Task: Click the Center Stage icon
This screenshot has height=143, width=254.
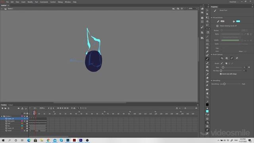Action: tap(182, 9)
